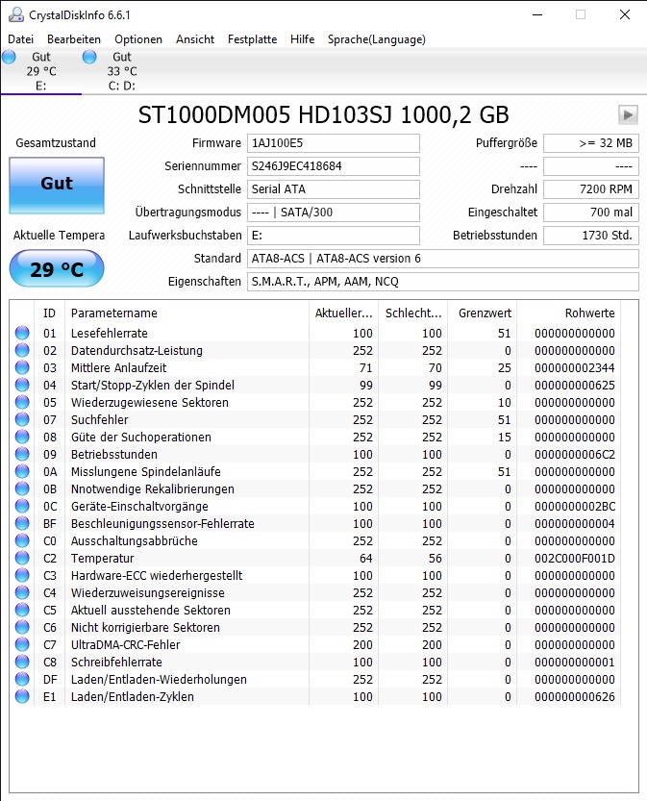Click status orb of Wiederzugewiesene Sektoren row
This screenshot has width=647, height=801.
[x=22, y=403]
